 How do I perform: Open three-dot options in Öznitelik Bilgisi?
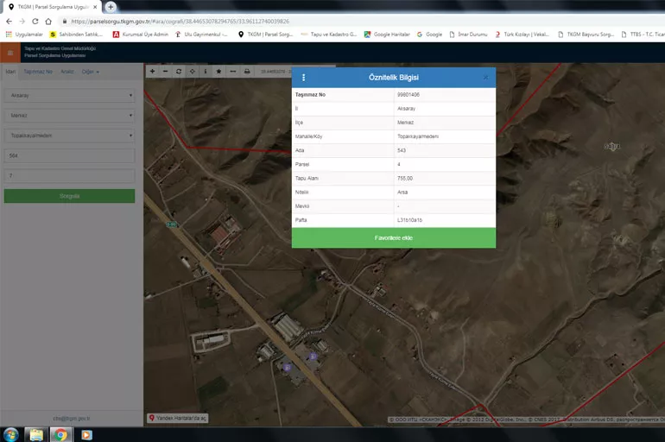click(x=303, y=78)
